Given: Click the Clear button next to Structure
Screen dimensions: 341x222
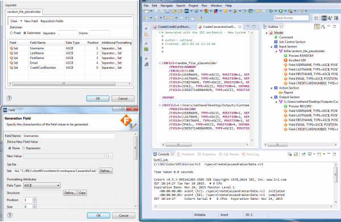Looking at the screenshot, I should pos(82,192).
